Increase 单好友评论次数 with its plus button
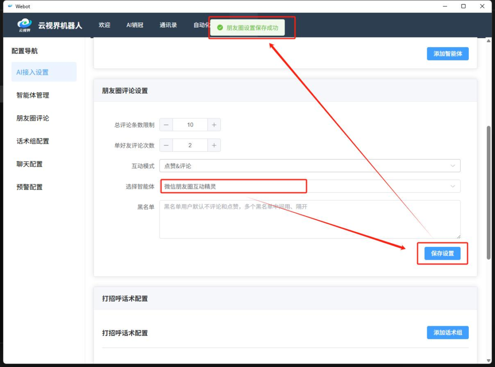The width and height of the screenshot is (495, 367). tap(214, 145)
